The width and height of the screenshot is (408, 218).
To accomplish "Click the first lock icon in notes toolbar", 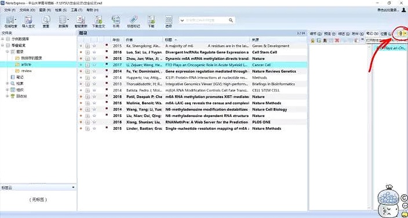I will pyautogui.click(x=313, y=40).
